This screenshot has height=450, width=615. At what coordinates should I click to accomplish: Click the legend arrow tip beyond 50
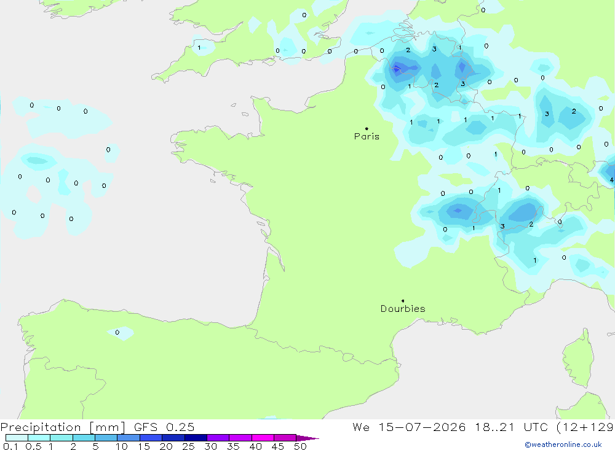coord(308,438)
